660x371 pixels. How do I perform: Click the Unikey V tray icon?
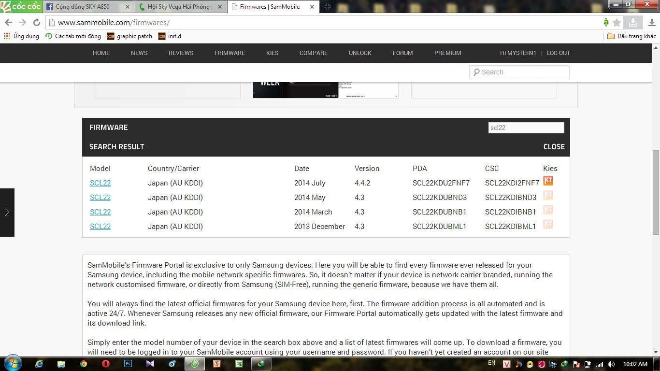[x=506, y=364]
